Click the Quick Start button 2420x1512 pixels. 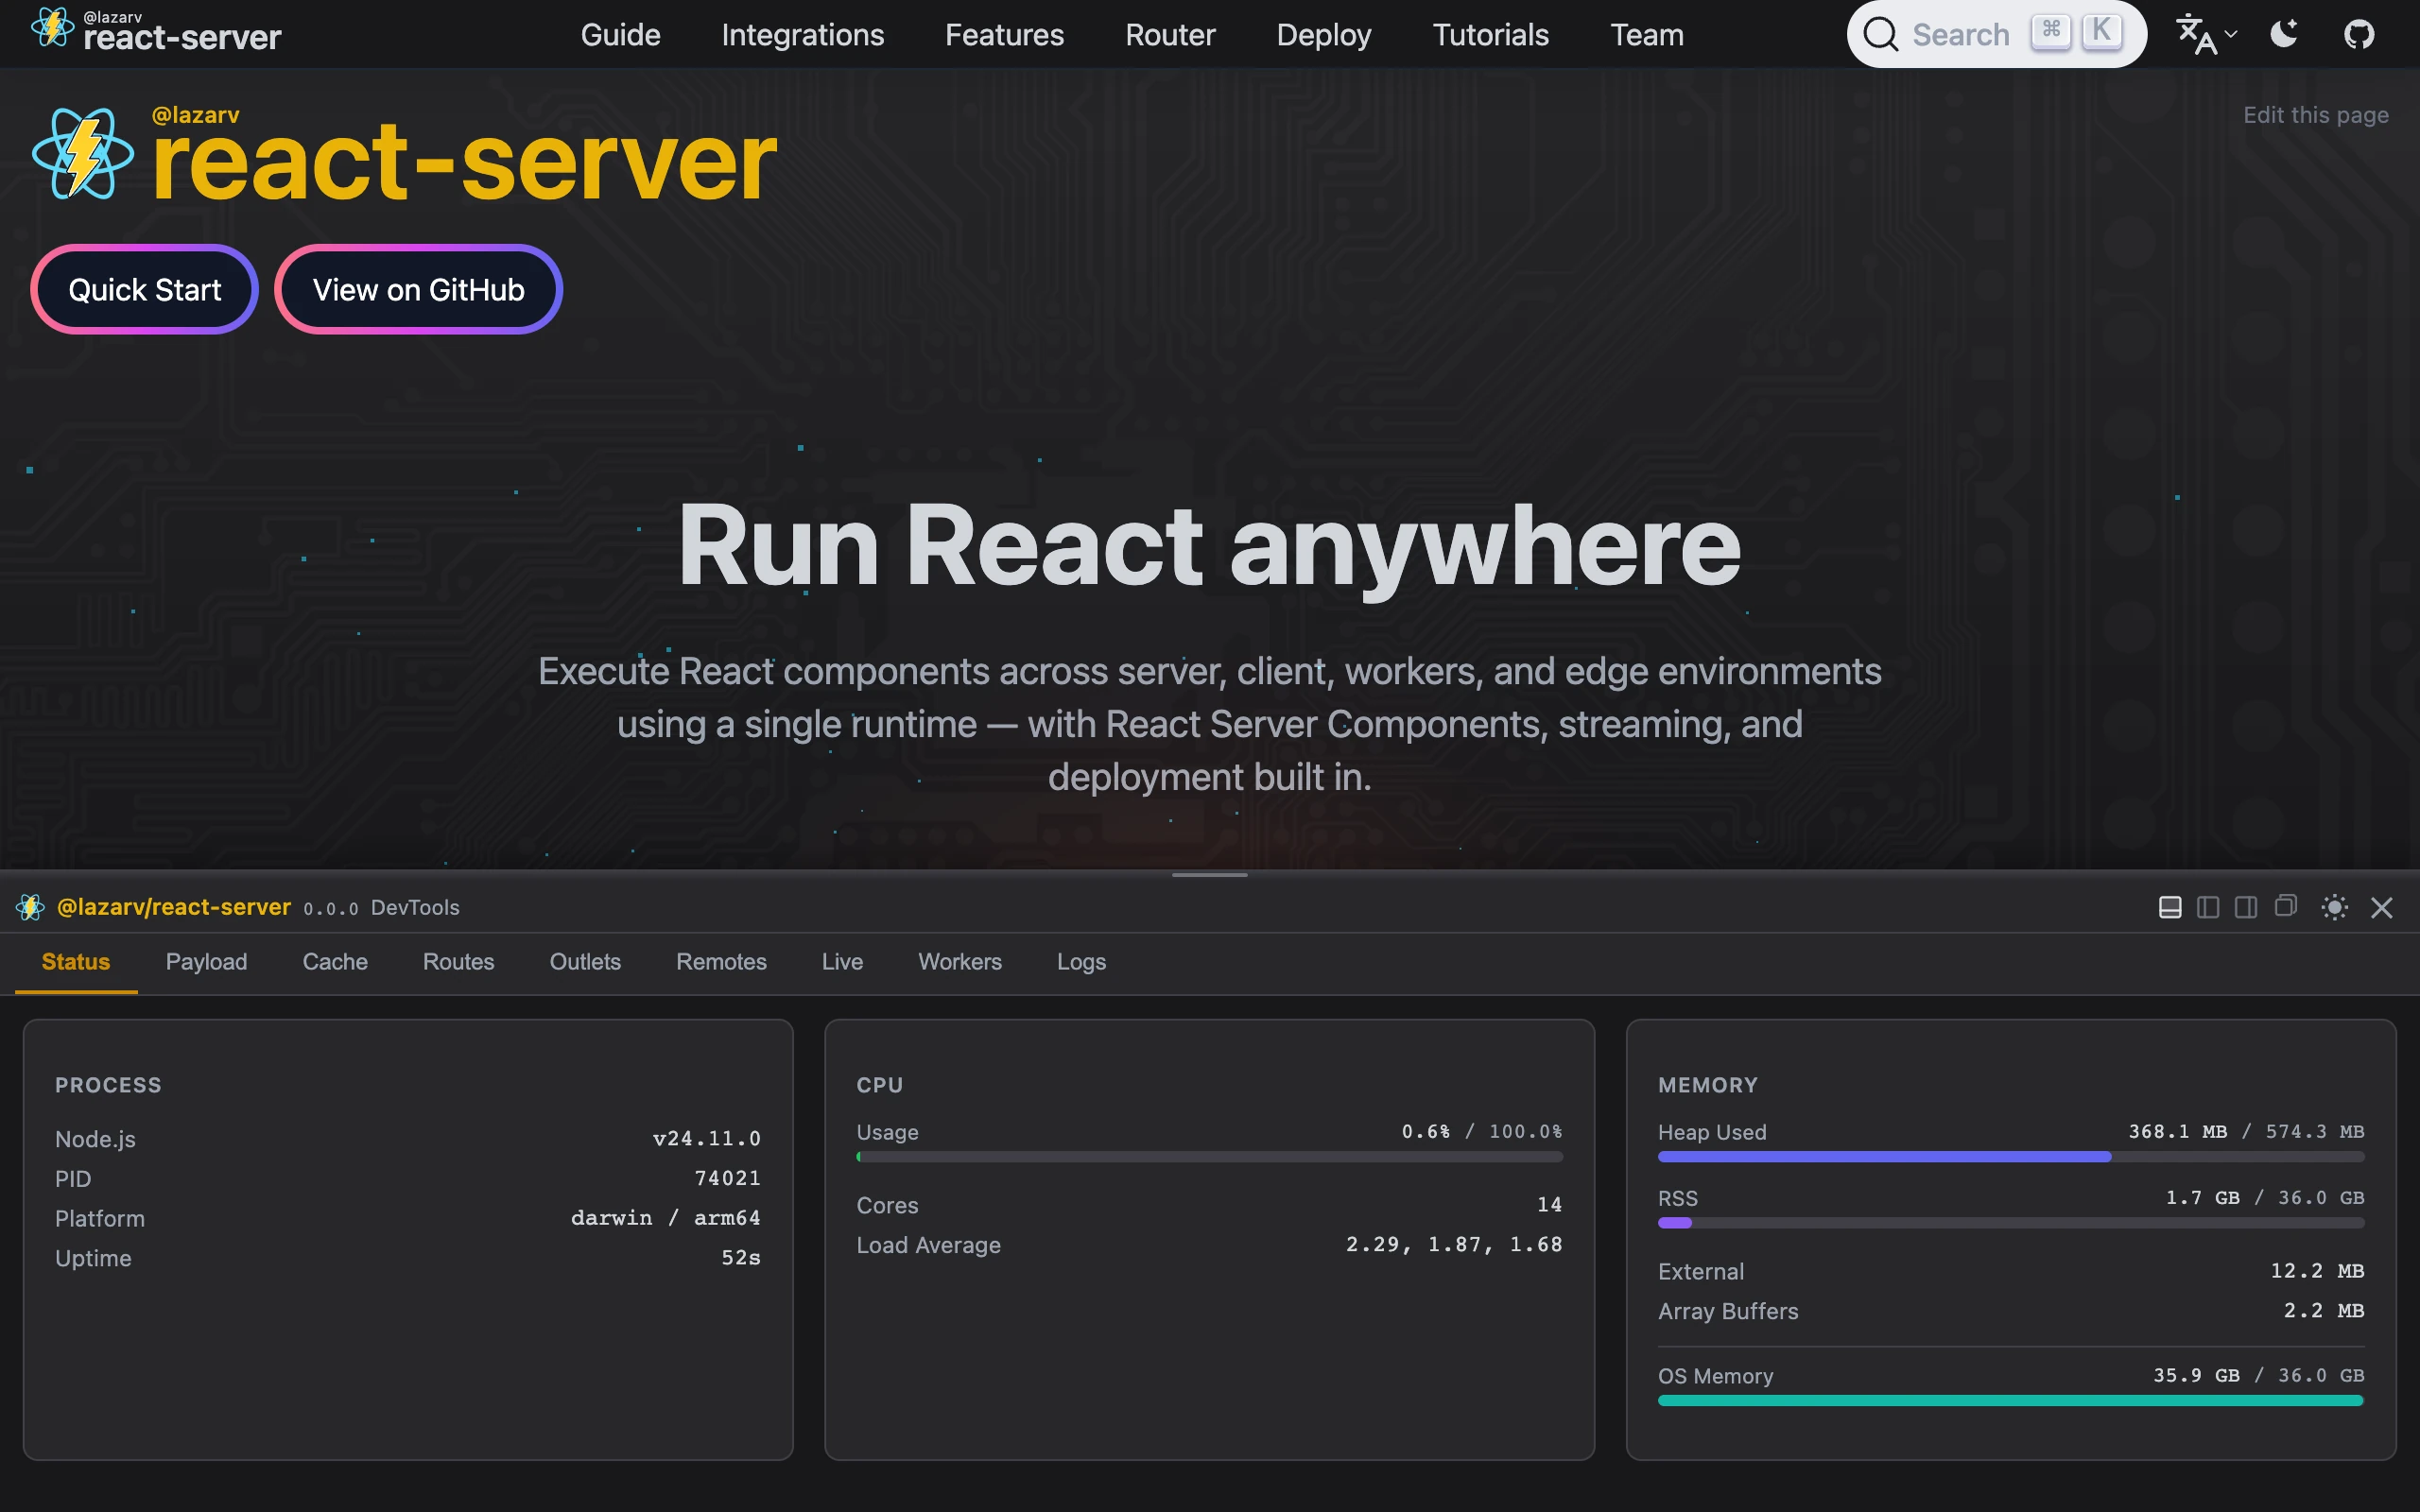(x=145, y=290)
